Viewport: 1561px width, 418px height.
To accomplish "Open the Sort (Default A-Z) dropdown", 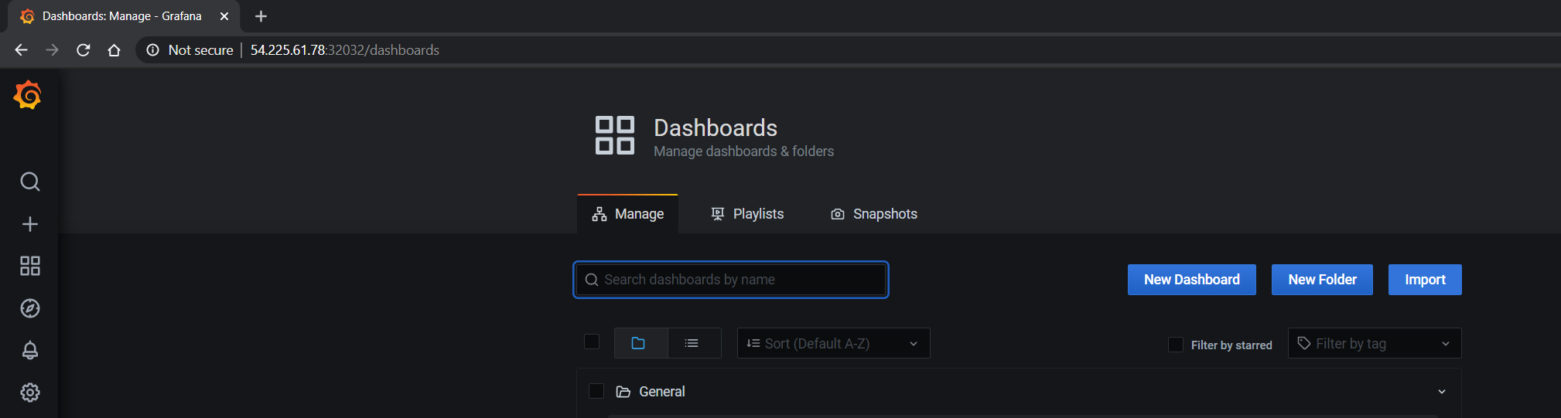I will click(832, 343).
